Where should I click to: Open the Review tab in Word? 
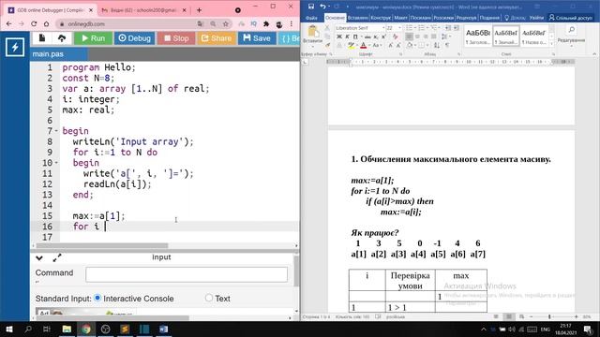point(466,18)
